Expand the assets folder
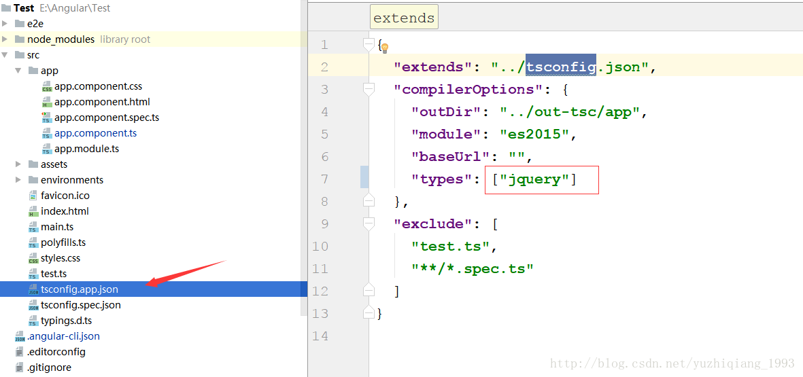803x377 pixels. 18,164
